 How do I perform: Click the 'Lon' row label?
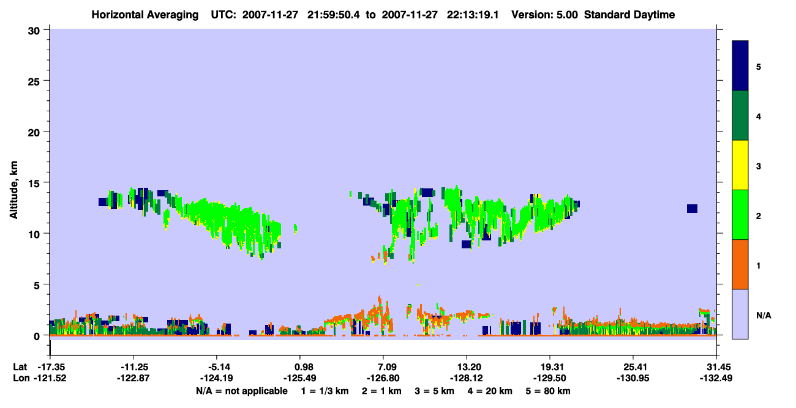[x=20, y=377]
